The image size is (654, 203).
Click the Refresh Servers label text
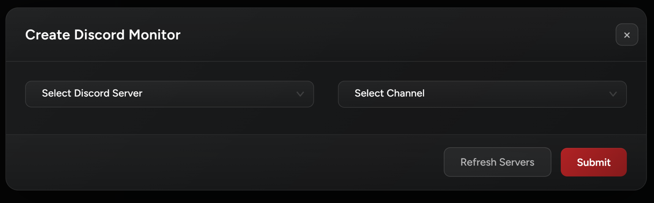point(497,162)
